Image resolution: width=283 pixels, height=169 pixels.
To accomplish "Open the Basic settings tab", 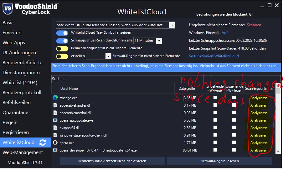I will (x=8, y=23).
